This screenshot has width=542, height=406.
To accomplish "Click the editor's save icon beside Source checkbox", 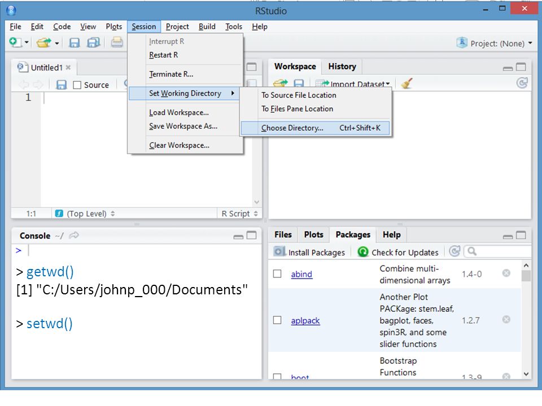I will (61, 85).
